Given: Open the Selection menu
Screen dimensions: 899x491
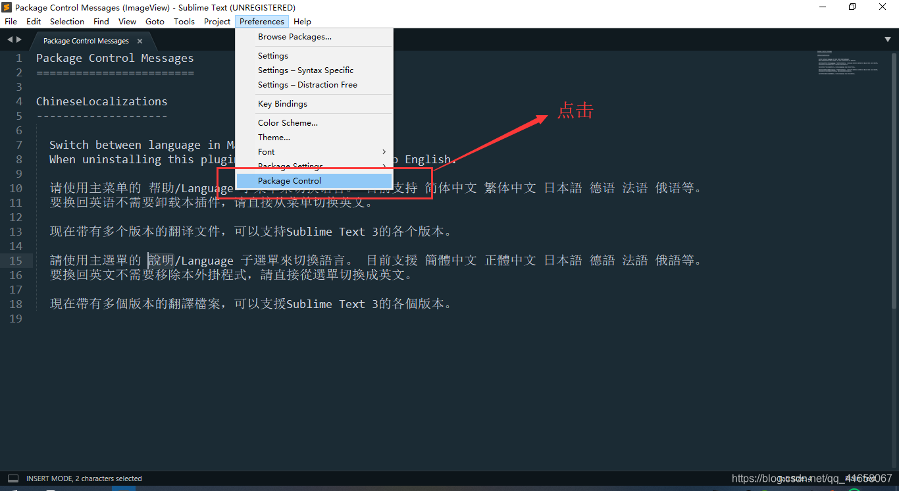Looking at the screenshot, I should (67, 21).
